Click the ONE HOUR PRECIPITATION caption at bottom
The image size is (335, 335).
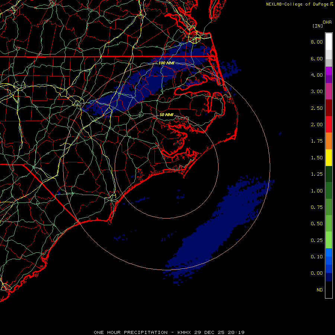point(169,332)
